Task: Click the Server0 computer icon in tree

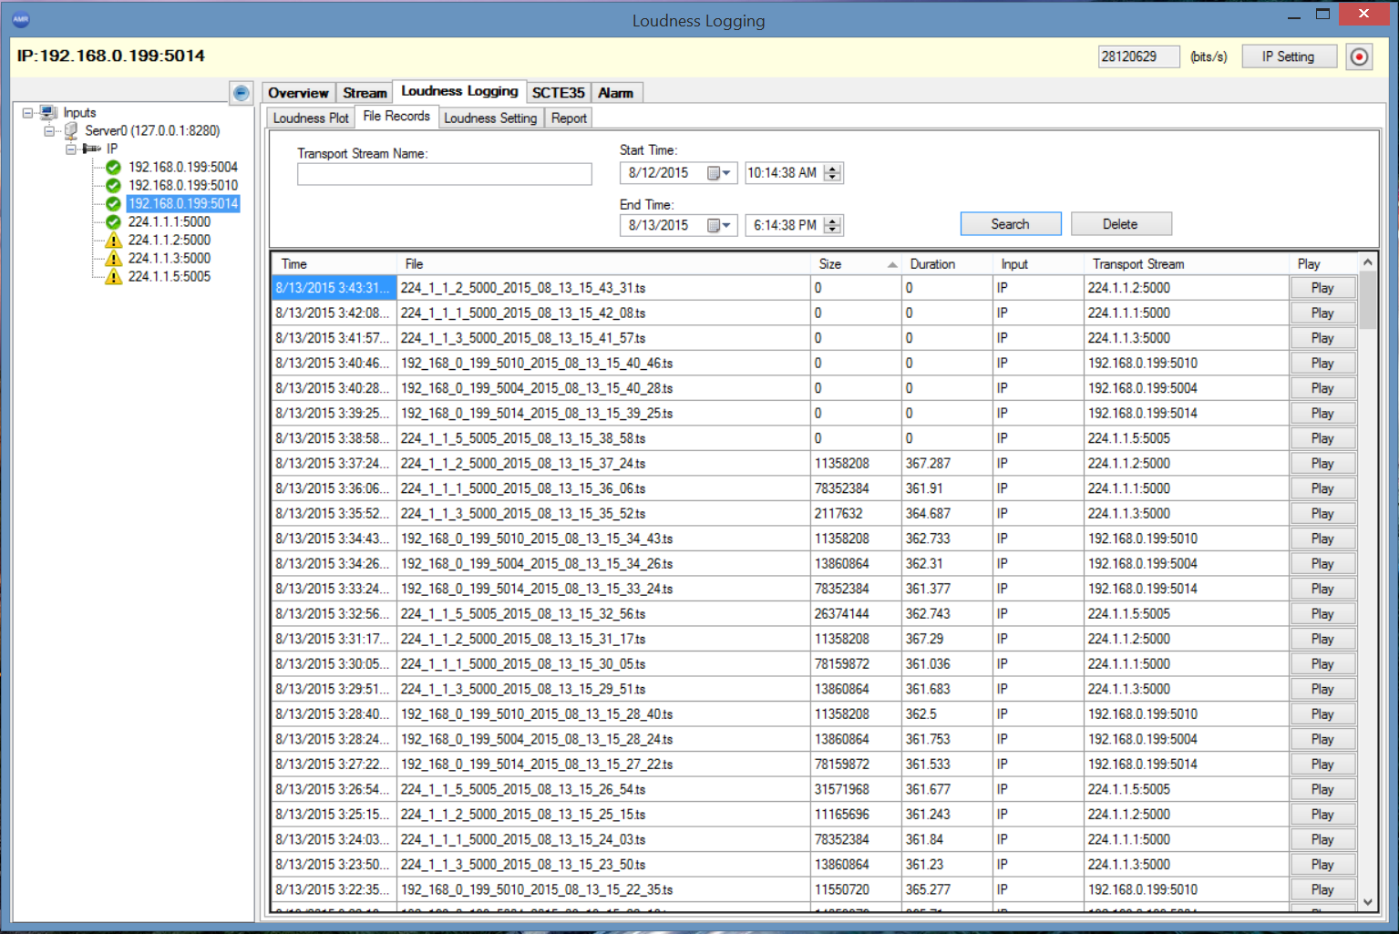Action: point(71,131)
